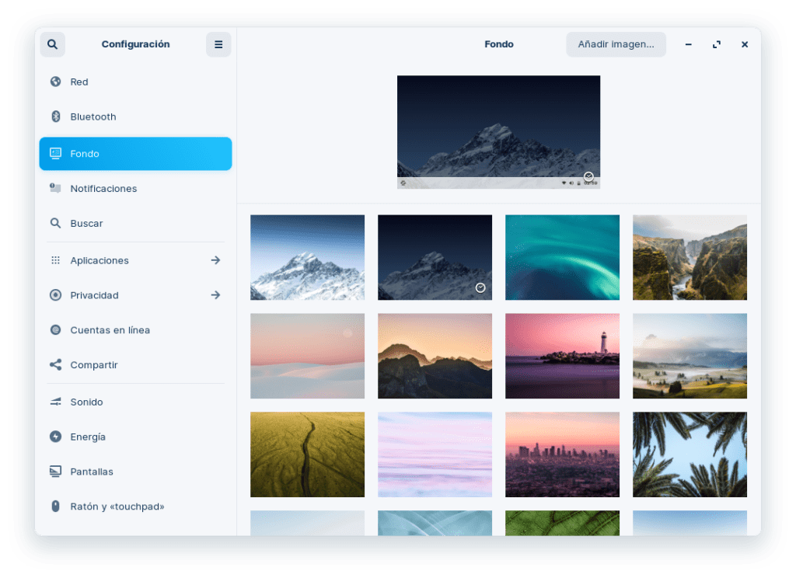Click the Privacidad icon
796x578 pixels.
[56, 295]
